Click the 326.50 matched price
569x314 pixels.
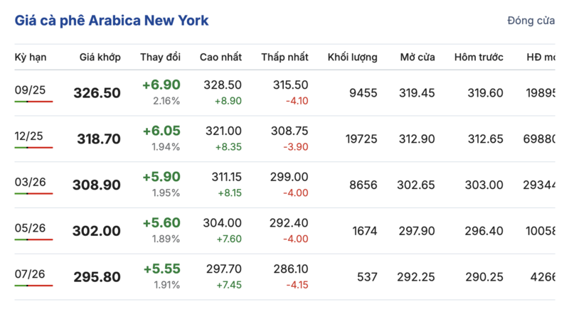(97, 93)
